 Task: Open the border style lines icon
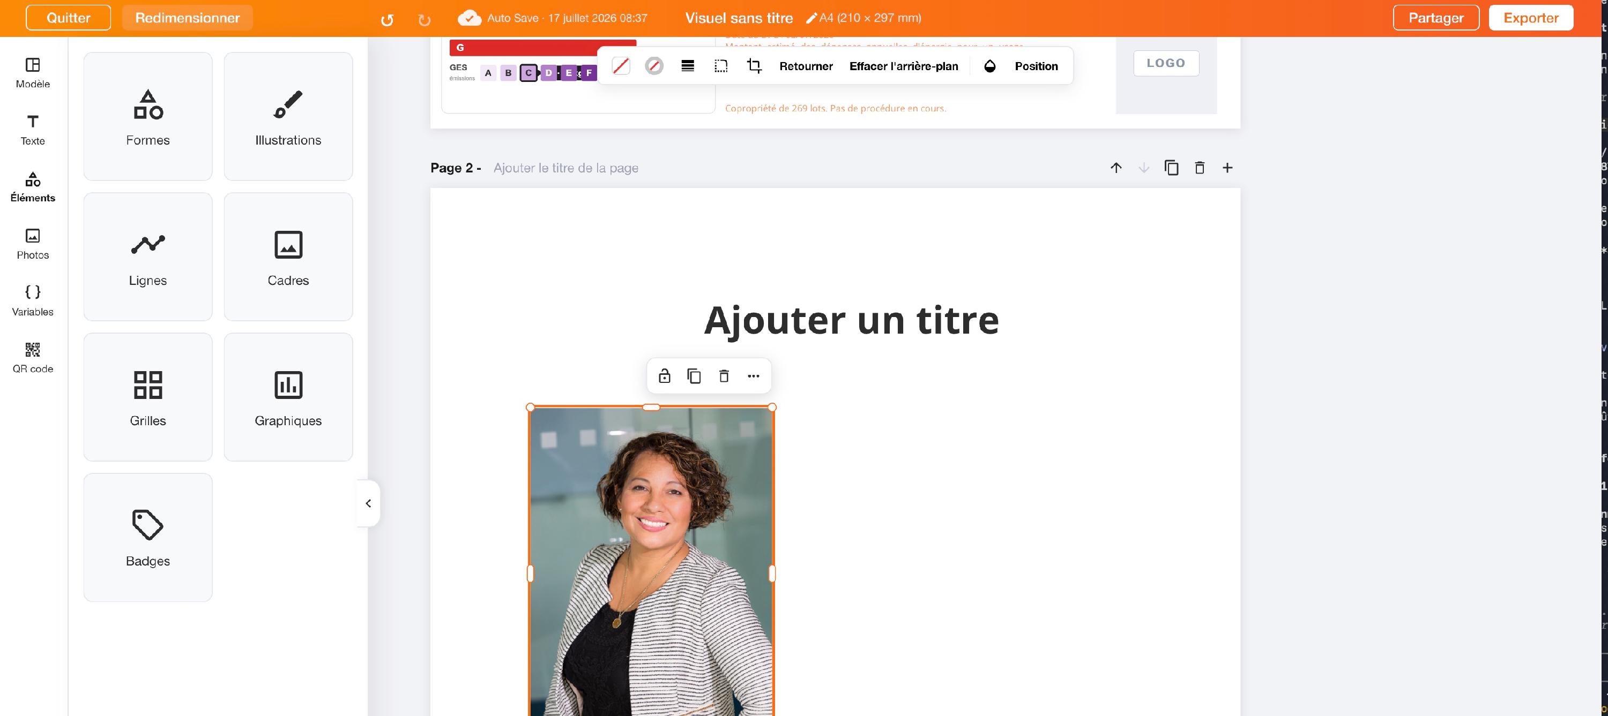[687, 65]
